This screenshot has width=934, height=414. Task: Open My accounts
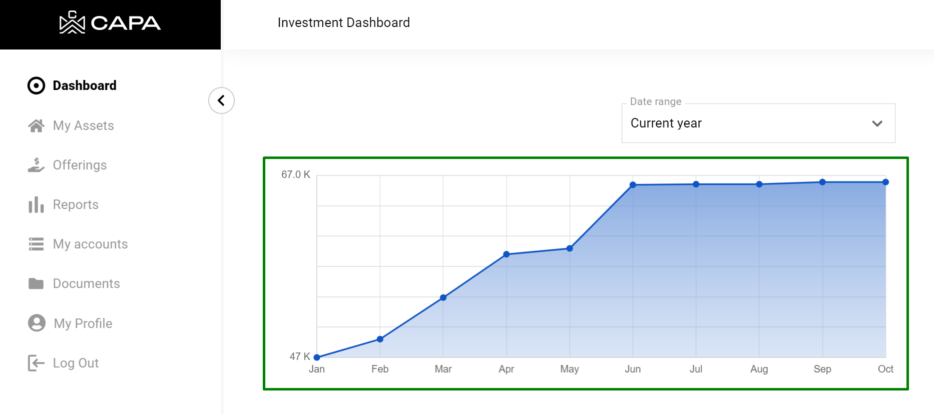[91, 244]
